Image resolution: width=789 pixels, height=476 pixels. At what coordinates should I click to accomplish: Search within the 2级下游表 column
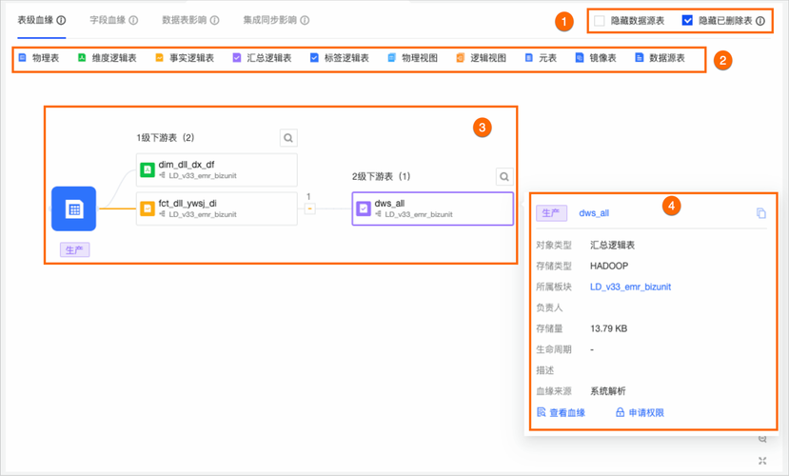tap(503, 176)
